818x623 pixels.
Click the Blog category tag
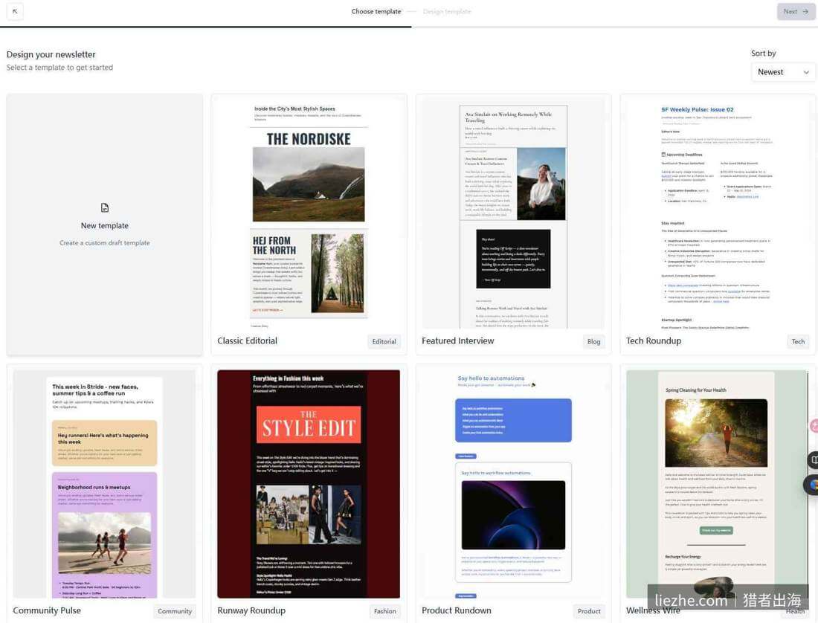pyautogui.click(x=593, y=341)
